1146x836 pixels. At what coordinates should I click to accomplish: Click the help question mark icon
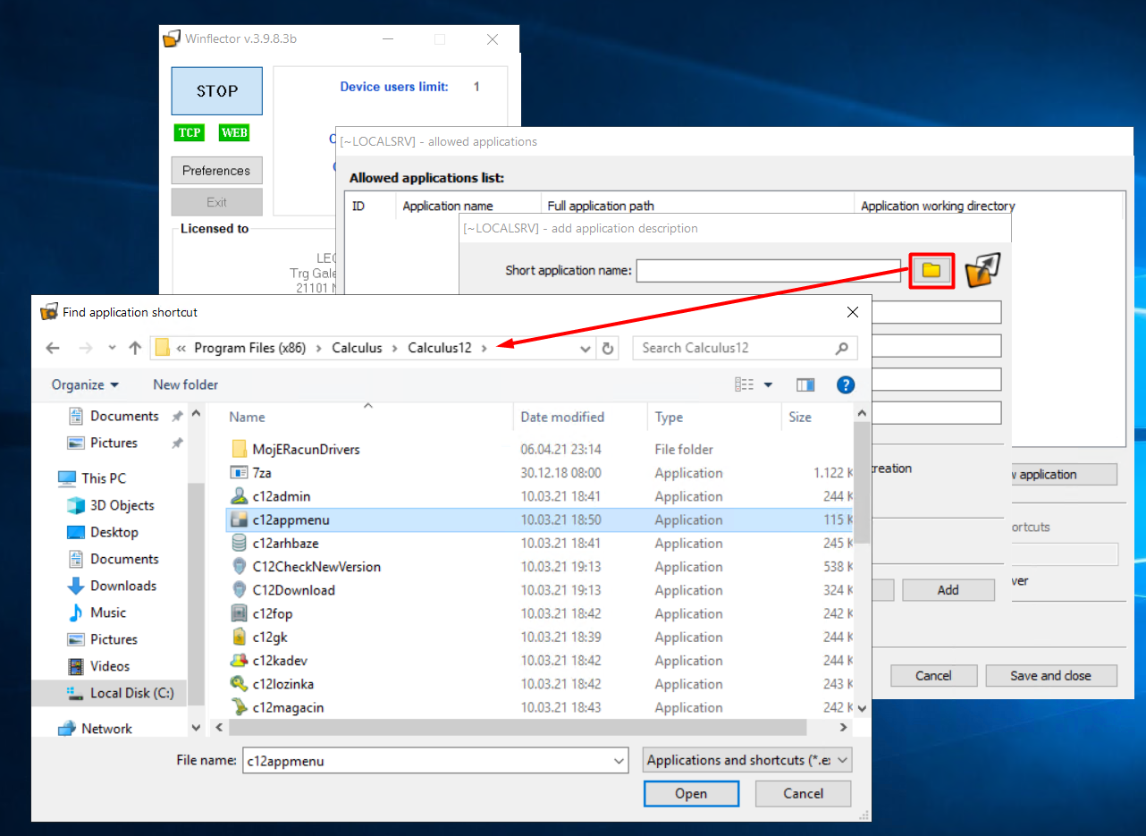pos(845,384)
